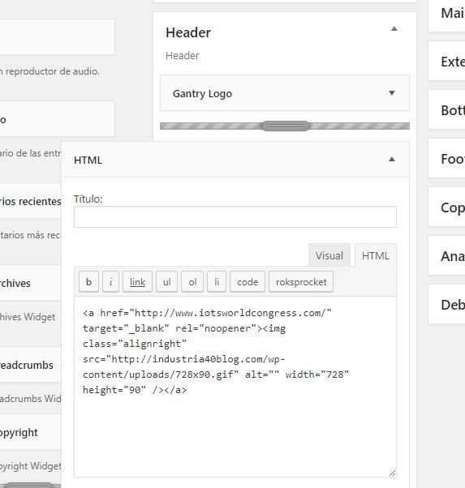This screenshot has width=465, height=488.
Task: Click the 'pyright Widget' description text
Action: 31,466
